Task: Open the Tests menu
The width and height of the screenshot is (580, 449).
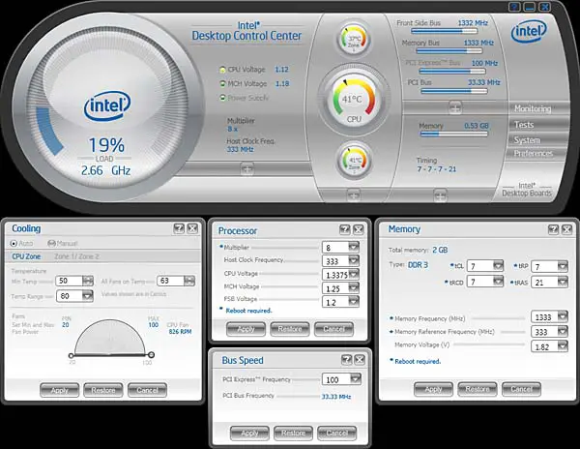Action: [524, 125]
